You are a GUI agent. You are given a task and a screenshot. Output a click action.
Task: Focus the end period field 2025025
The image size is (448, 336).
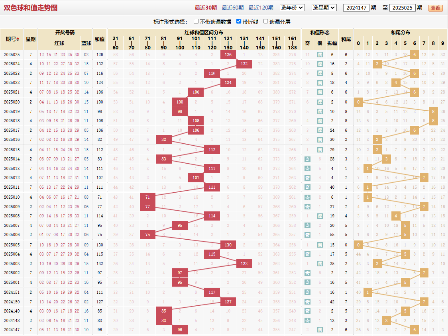(402, 8)
